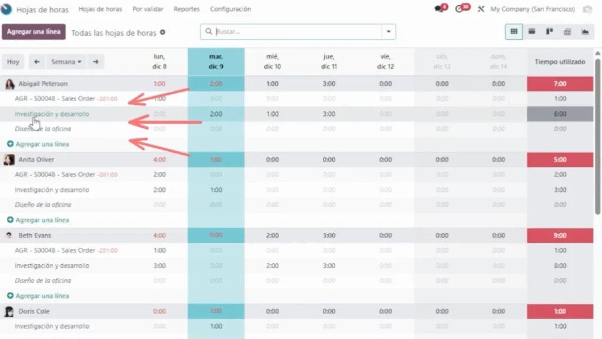Viewport: 602px width, 339px height.
Task: Expand the Semana period dropdown
Action: tap(66, 62)
